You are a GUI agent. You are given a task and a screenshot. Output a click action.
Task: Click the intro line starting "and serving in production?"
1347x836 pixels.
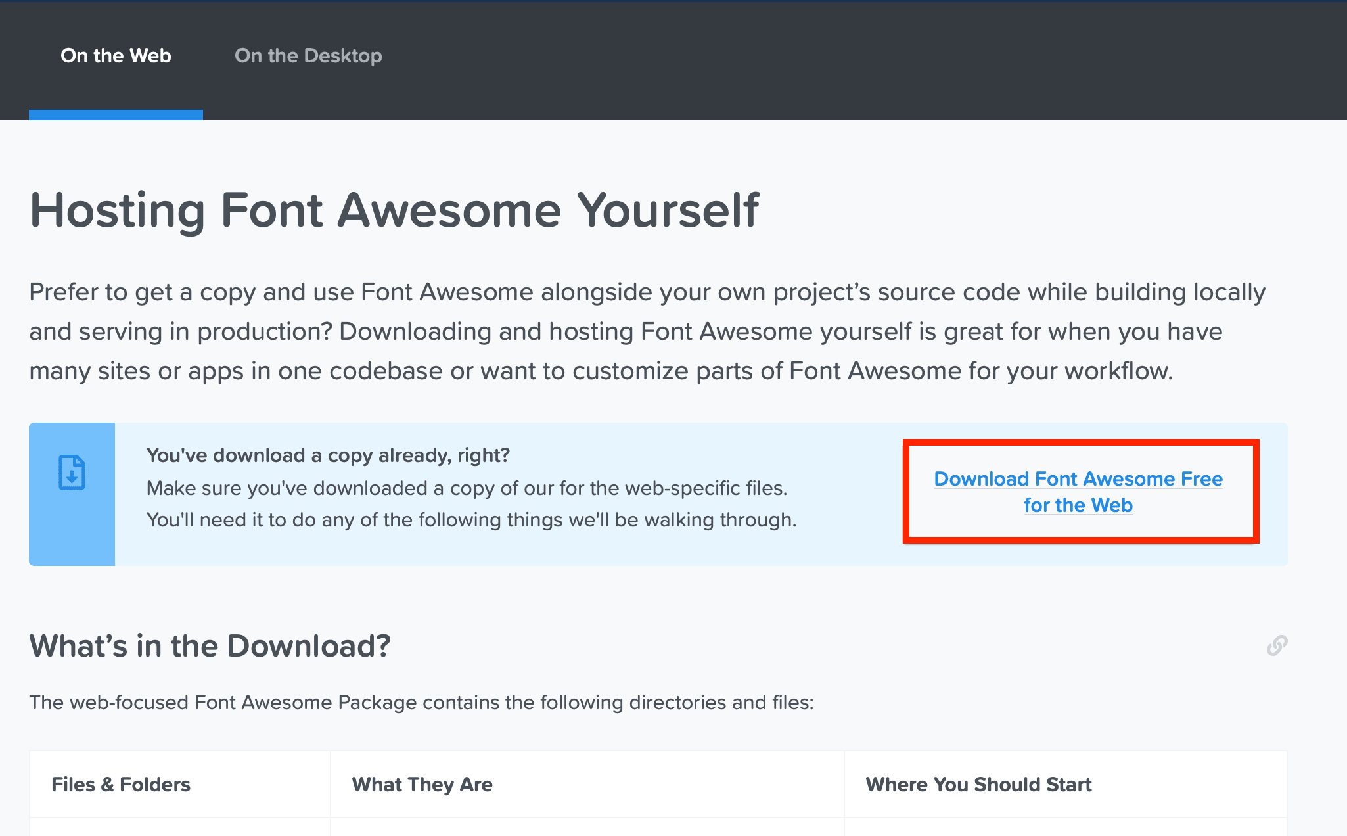(626, 331)
